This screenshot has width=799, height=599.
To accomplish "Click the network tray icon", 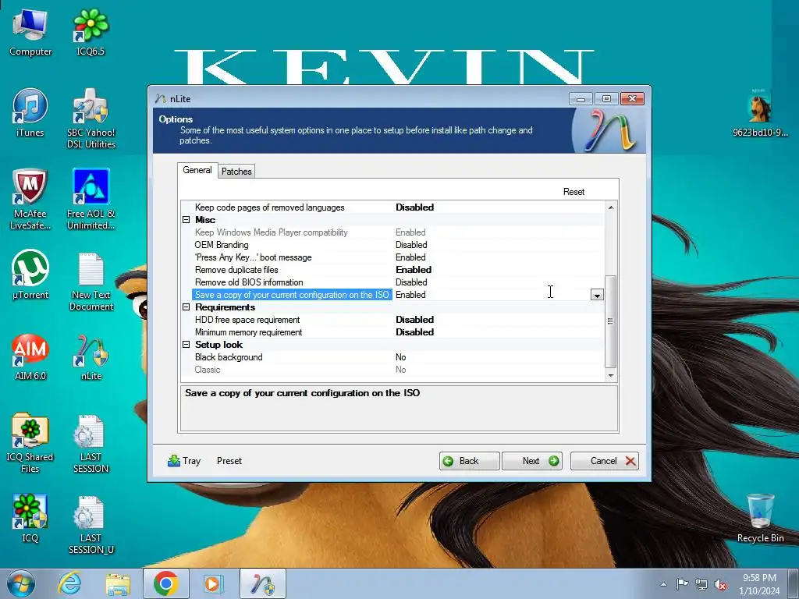I will pos(701,584).
